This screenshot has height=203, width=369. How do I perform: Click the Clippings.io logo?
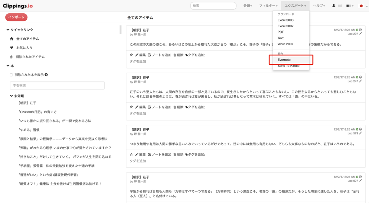coord(18,6)
